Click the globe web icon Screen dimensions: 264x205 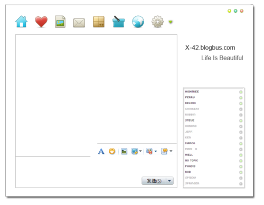click(138, 22)
